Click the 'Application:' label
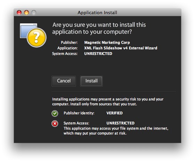Image resolution: width=195 pixels, height=162 pixels. pos(68,48)
